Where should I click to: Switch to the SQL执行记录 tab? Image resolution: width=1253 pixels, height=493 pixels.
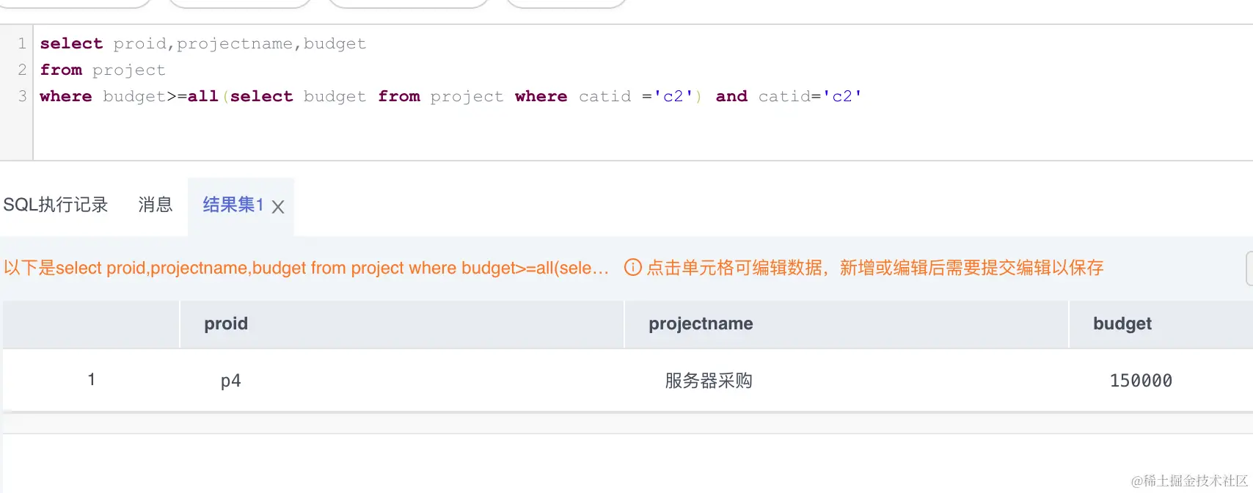[56, 205]
